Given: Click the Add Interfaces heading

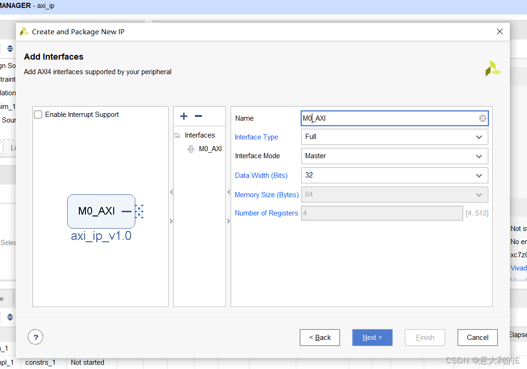Looking at the screenshot, I should 54,57.
